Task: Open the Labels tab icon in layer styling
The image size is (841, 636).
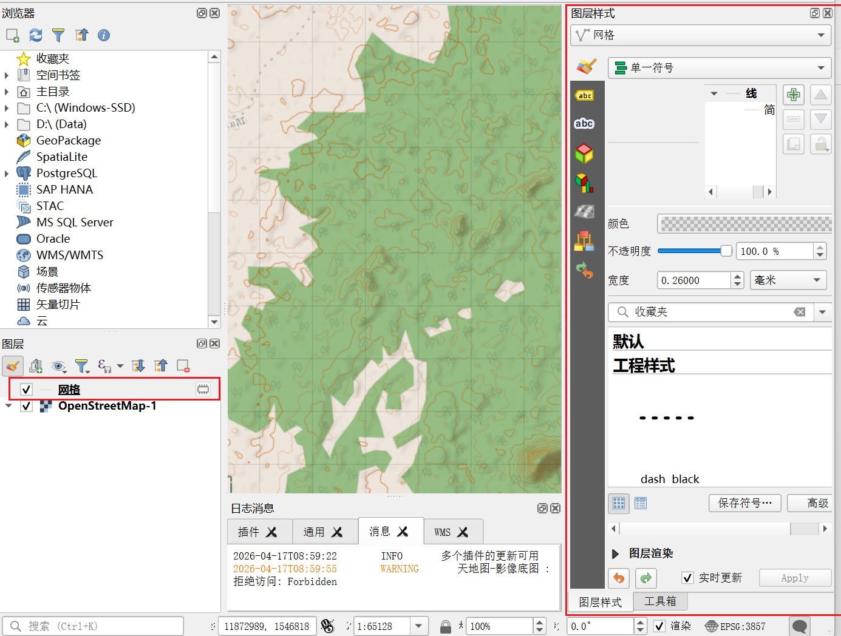Action: tap(584, 124)
